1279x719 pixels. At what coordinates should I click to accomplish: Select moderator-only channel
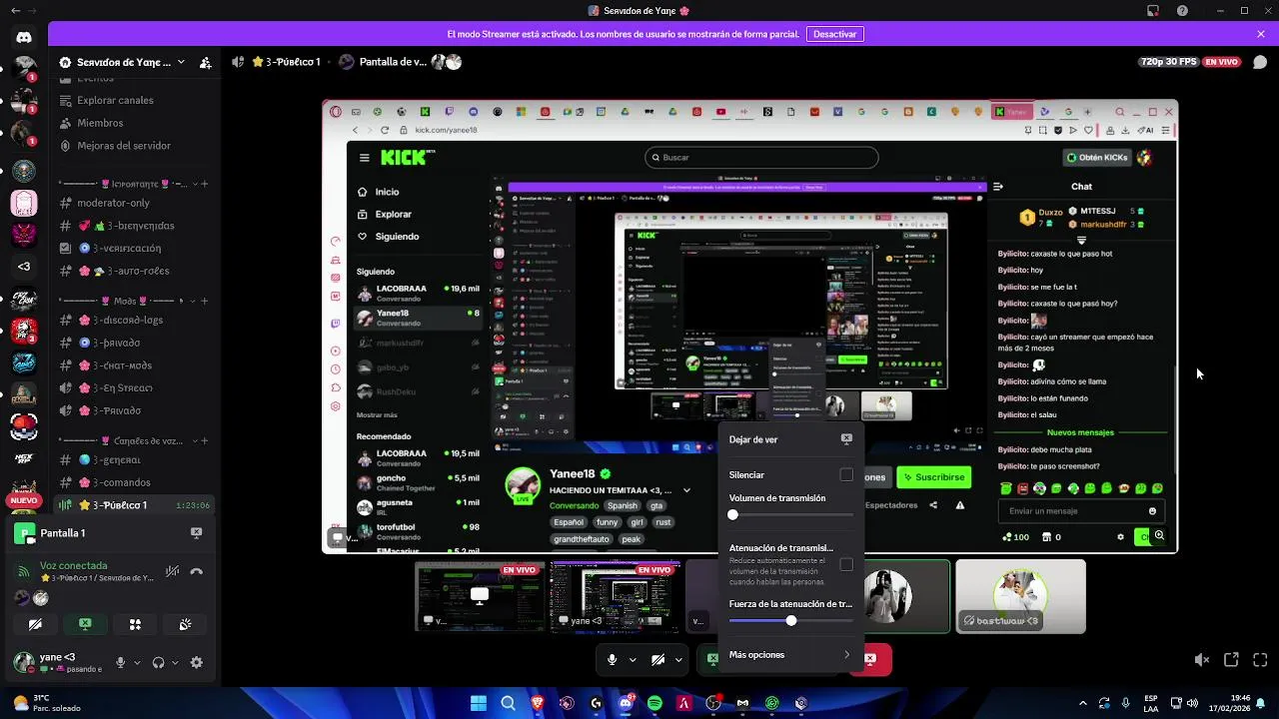[x=135, y=203]
